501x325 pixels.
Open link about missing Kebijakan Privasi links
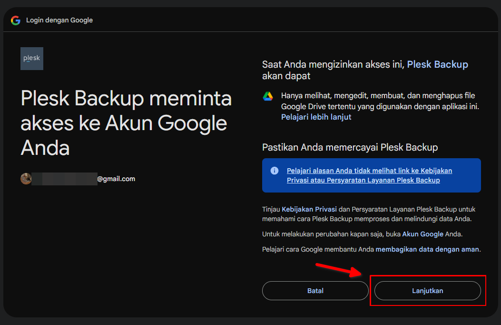point(369,175)
